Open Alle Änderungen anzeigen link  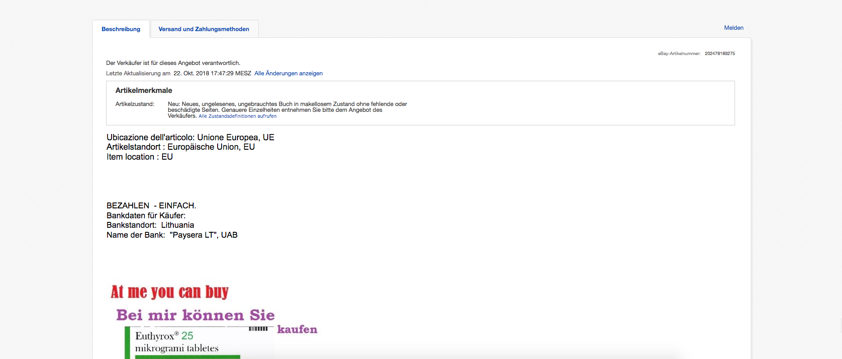click(288, 74)
